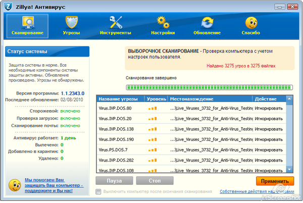Click the program version 1.1.2343.0
Screen dimensions: 303x203
[x=73, y=93]
